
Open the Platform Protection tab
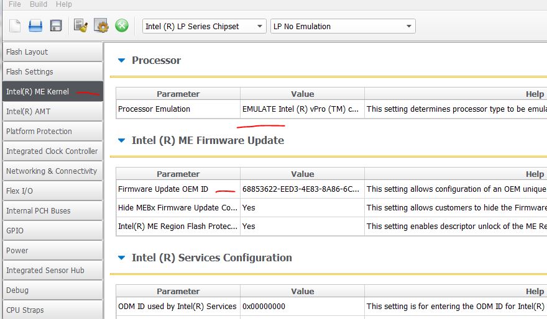tap(52, 132)
